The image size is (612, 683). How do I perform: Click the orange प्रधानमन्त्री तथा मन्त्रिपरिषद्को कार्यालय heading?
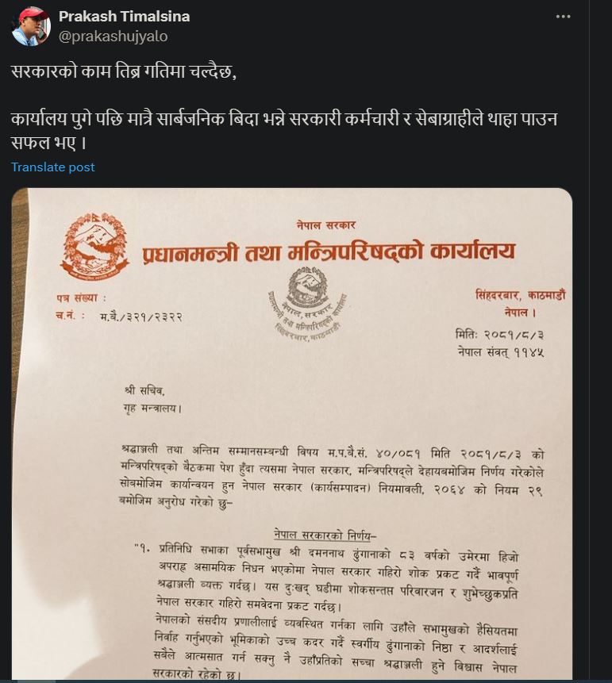point(329,252)
